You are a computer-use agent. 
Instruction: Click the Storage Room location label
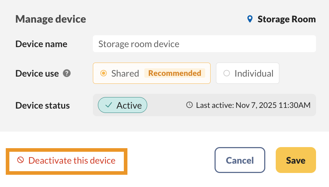point(287,19)
